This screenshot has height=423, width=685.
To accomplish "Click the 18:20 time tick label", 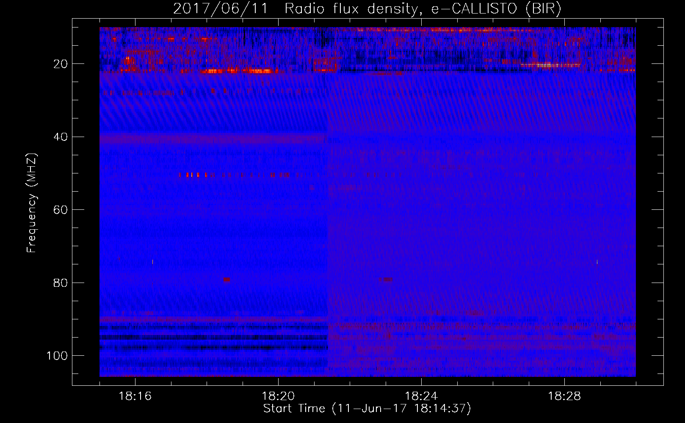I will click(x=278, y=396).
